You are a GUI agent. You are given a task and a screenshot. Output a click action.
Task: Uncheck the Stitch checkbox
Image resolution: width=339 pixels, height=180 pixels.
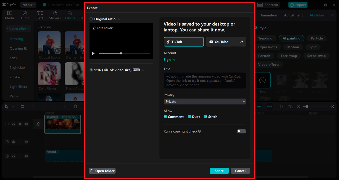point(206,117)
